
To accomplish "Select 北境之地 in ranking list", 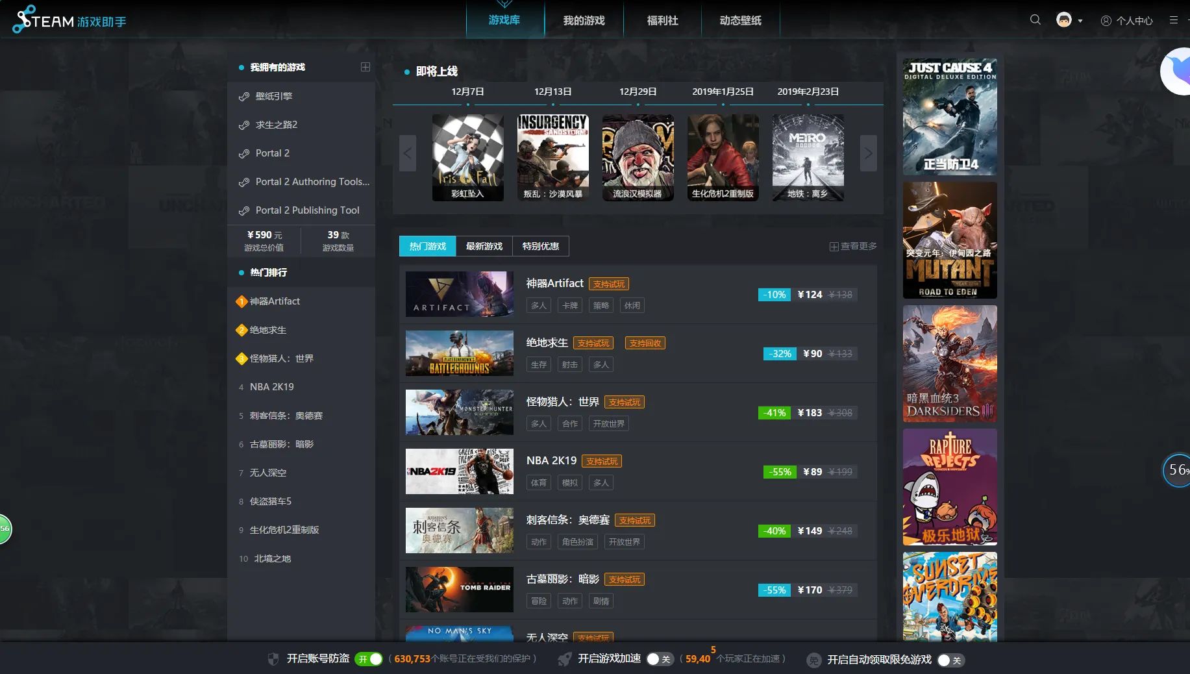I will point(301,558).
